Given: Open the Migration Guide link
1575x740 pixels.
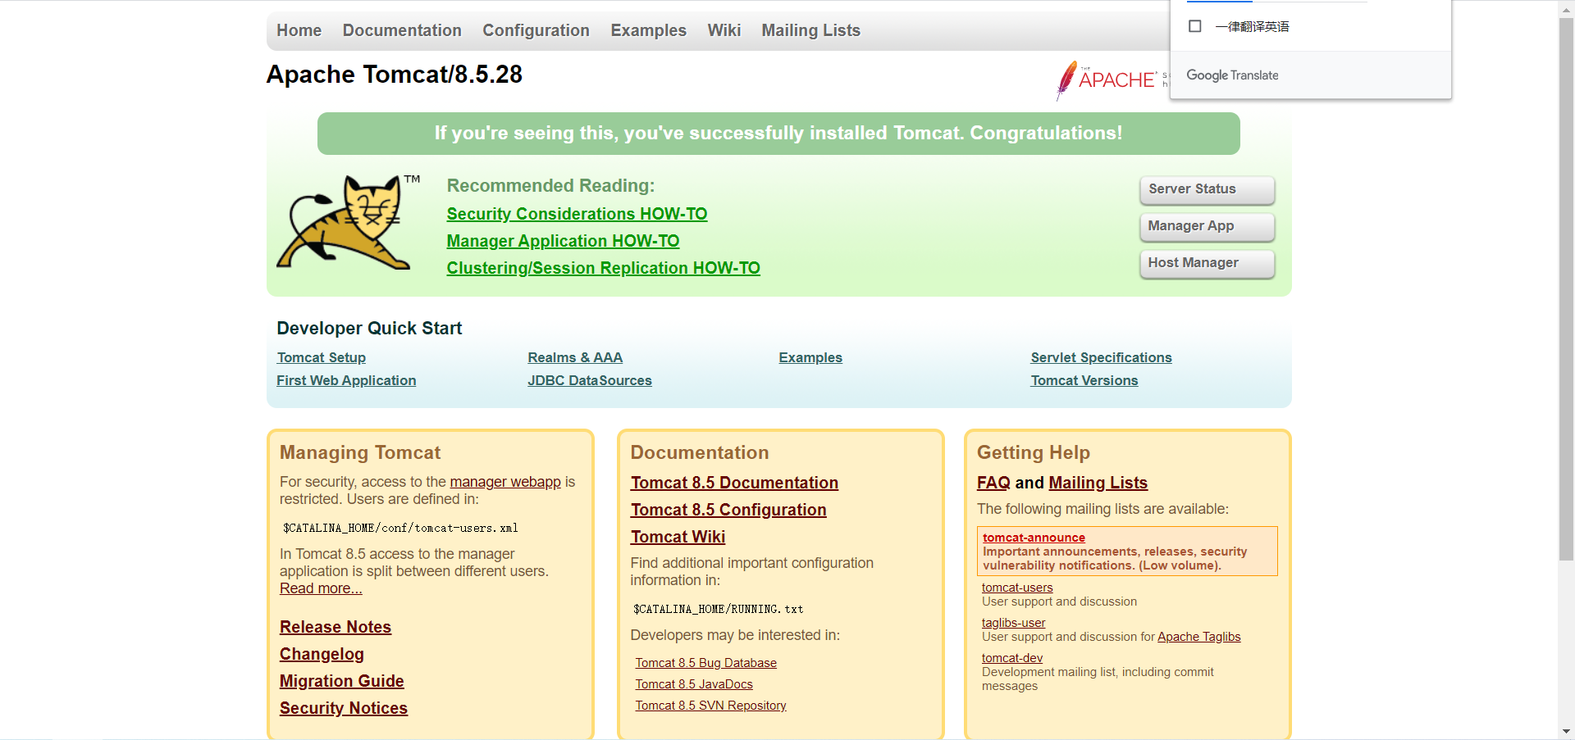Looking at the screenshot, I should click(x=341, y=681).
